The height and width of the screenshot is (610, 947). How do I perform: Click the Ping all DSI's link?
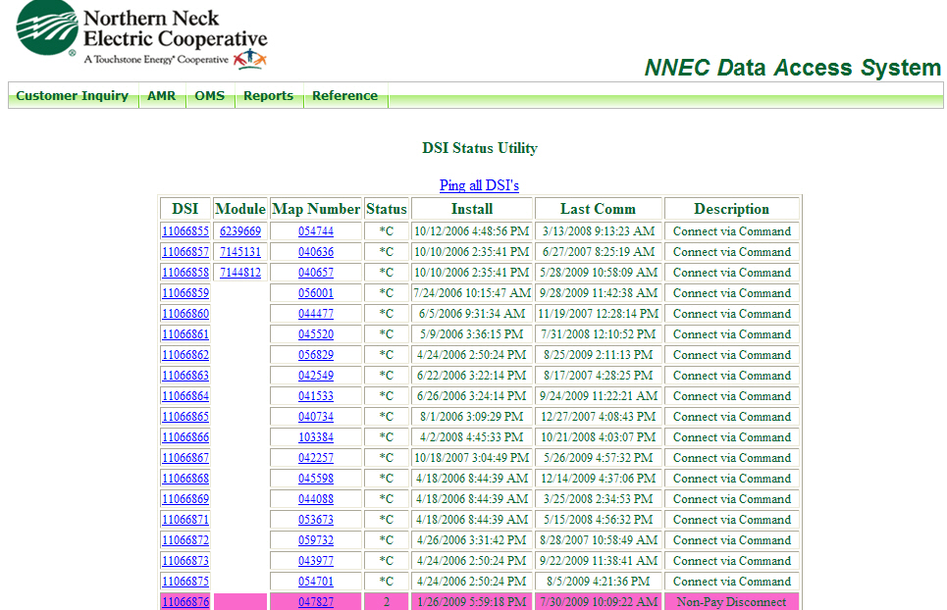click(x=479, y=185)
